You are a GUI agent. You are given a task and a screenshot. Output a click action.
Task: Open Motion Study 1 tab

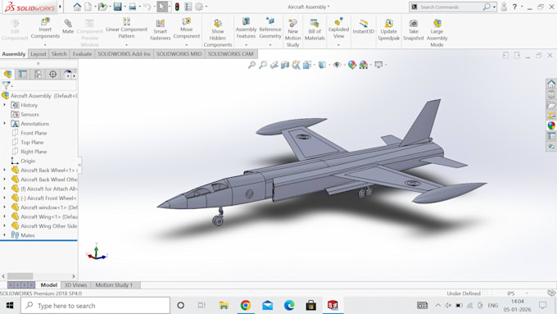(114, 284)
